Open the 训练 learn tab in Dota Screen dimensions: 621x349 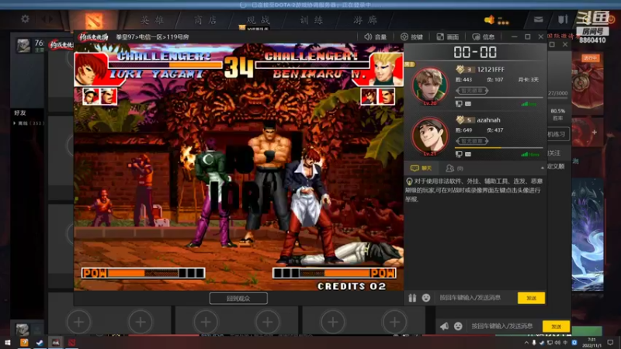(x=311, y=20)
